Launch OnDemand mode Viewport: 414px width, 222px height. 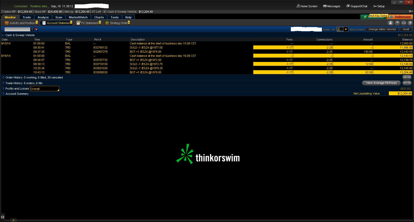400,17
